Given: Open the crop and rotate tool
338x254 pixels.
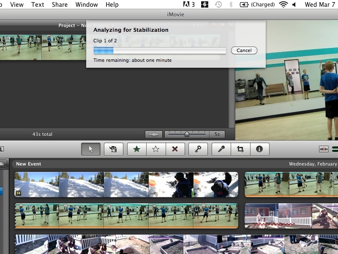Looking at the screenshot, I should tap(240, 149).
